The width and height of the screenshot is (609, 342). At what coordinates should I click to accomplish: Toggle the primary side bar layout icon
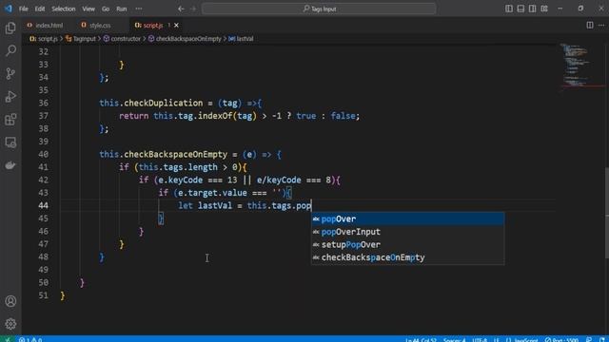point(509,9)
